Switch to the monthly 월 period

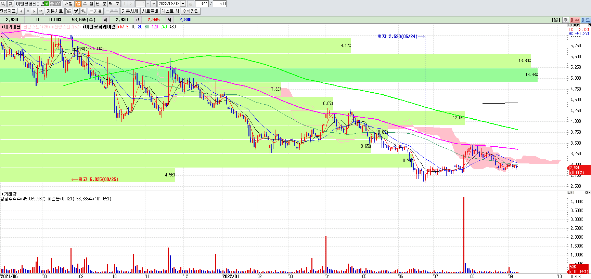(91, 3)
